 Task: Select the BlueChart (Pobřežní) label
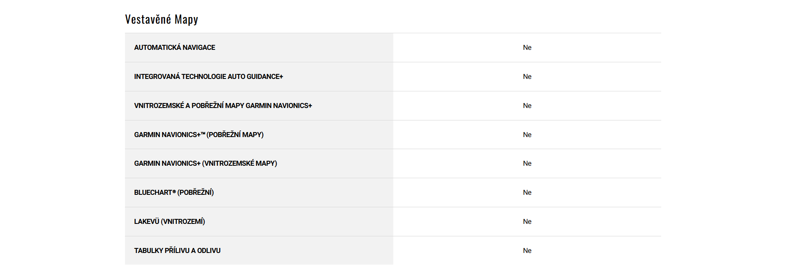[174, 193]
